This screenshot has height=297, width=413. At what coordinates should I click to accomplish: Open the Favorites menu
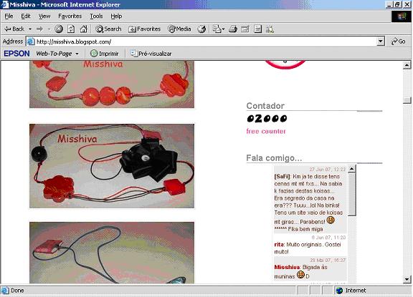click(x=70, y=16)
